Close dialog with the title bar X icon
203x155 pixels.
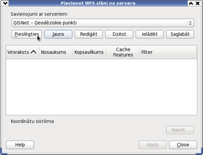198,3
